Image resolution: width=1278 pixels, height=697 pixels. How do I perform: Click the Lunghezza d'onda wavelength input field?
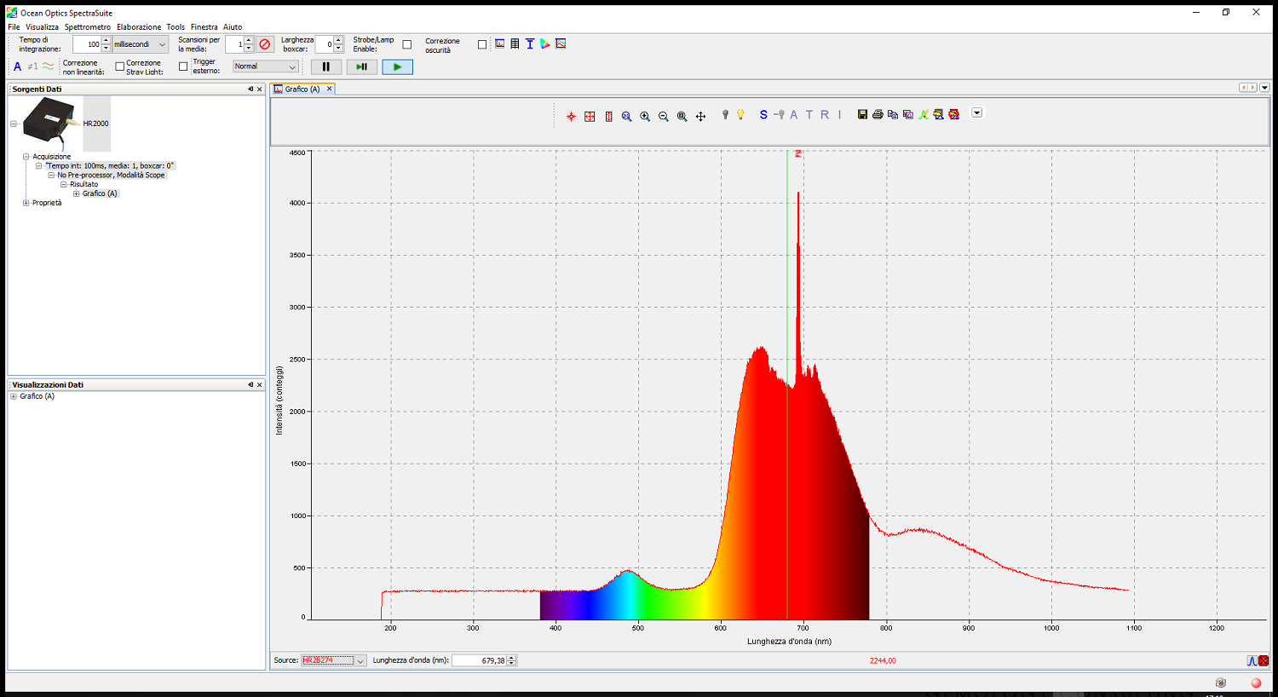479,660
